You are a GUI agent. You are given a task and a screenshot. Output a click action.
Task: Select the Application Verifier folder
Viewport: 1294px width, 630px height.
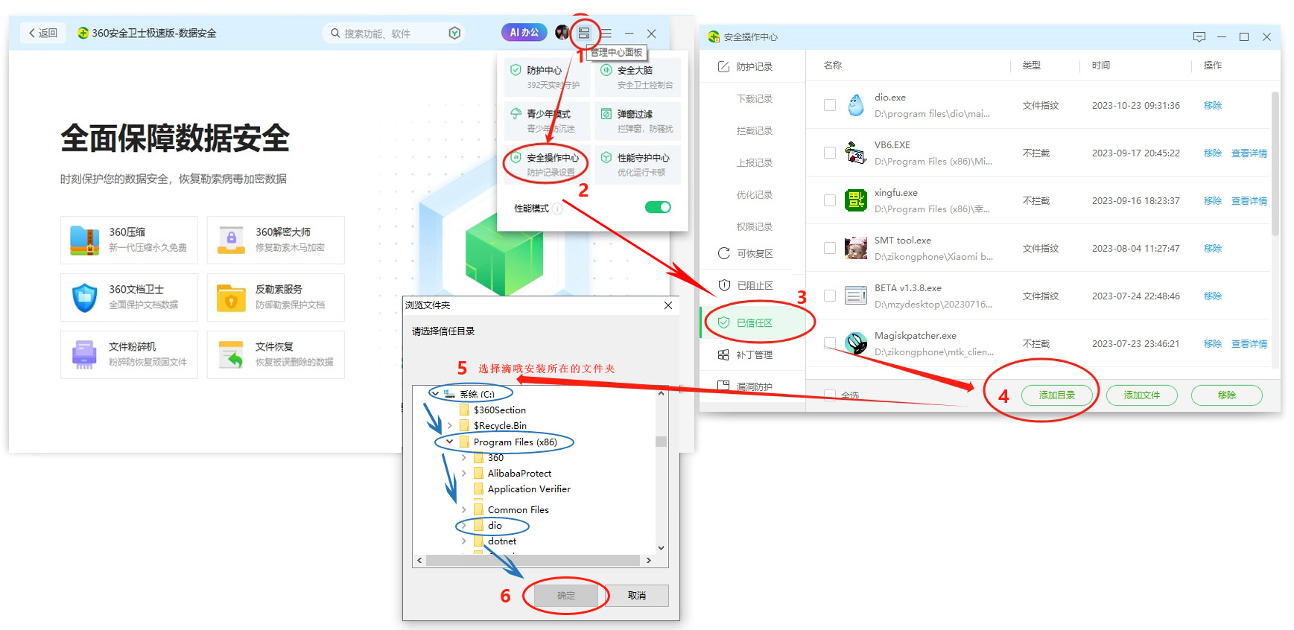(x=529, y=489)
